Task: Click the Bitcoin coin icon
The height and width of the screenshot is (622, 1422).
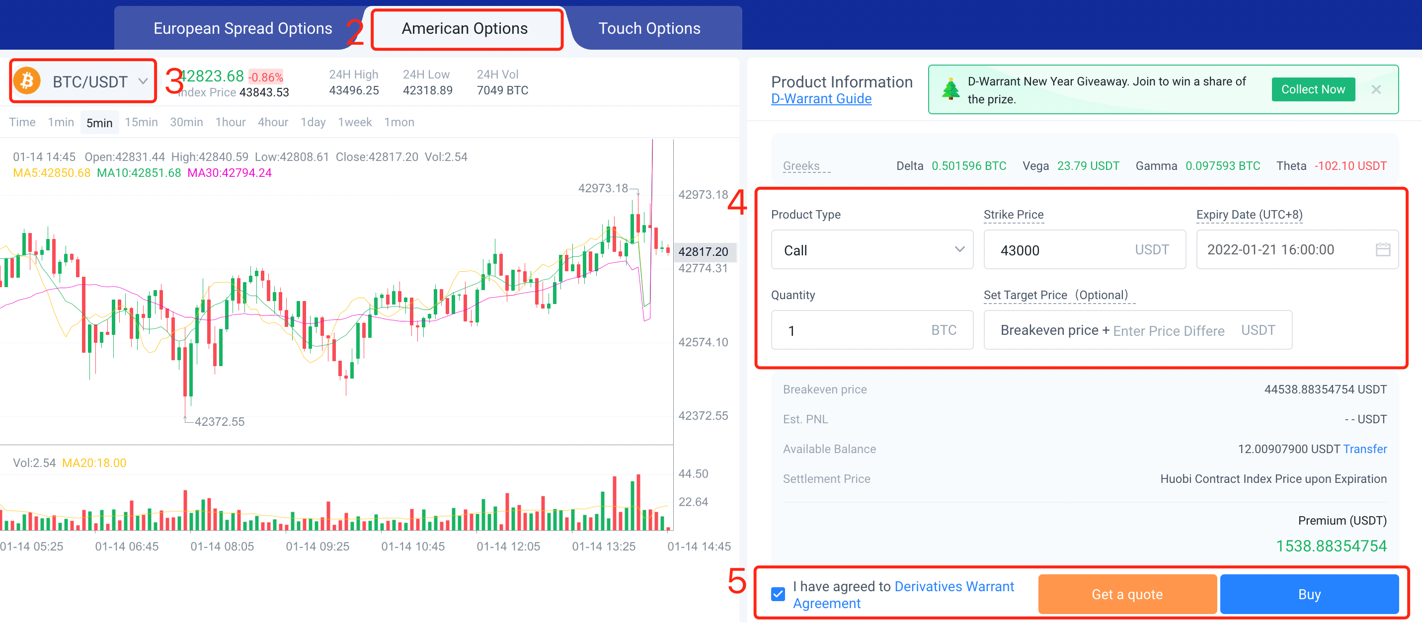Action: (26, 81)
